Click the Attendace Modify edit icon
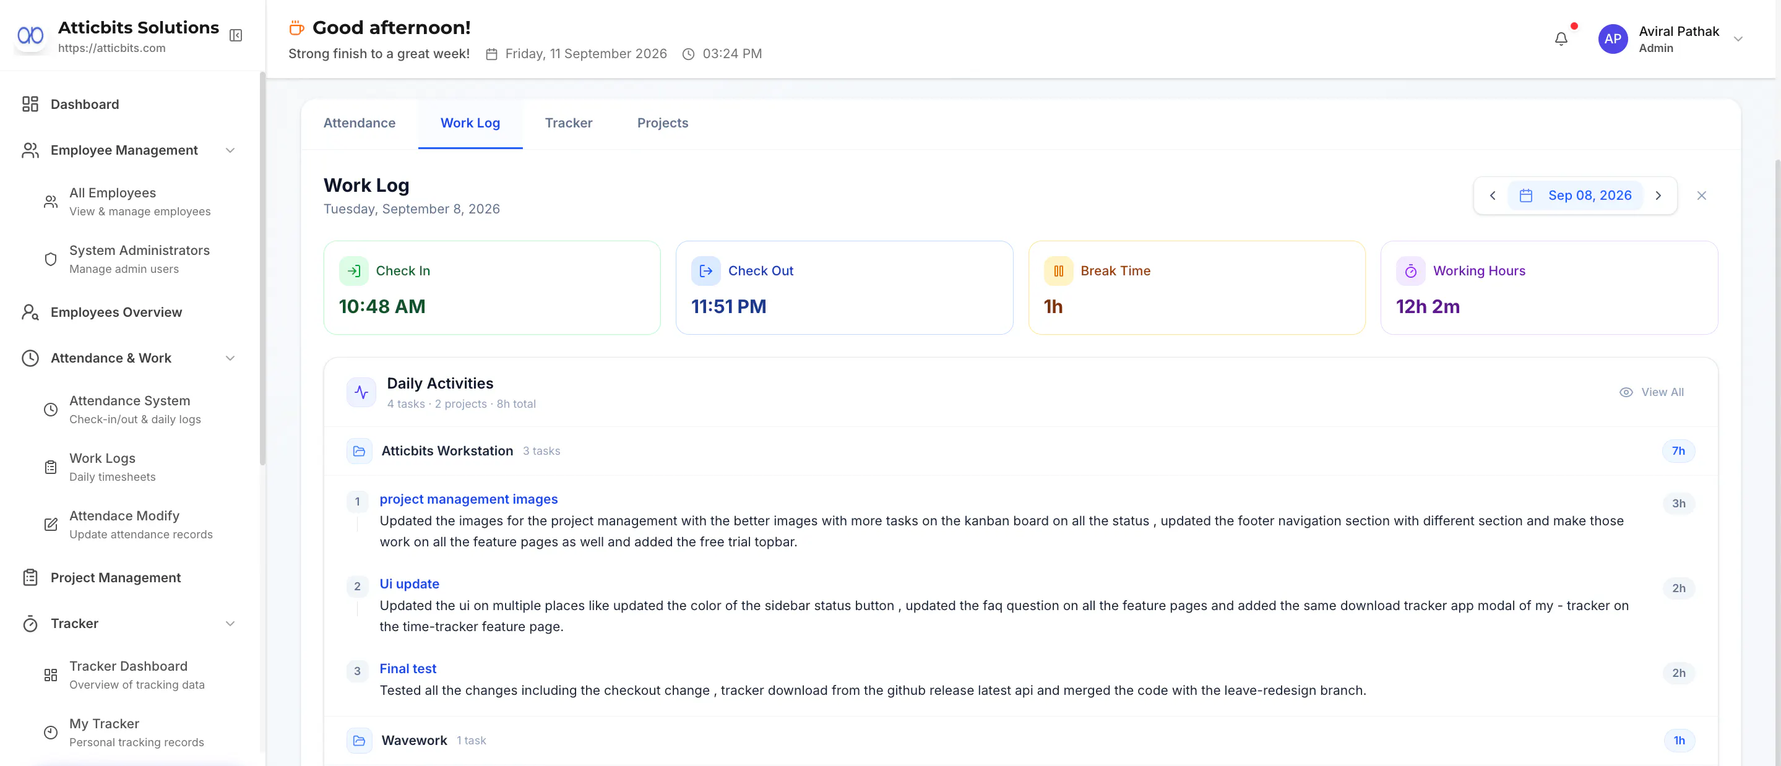The width and height of the screenshot is (1781, 766). click(x=51, y=525)
